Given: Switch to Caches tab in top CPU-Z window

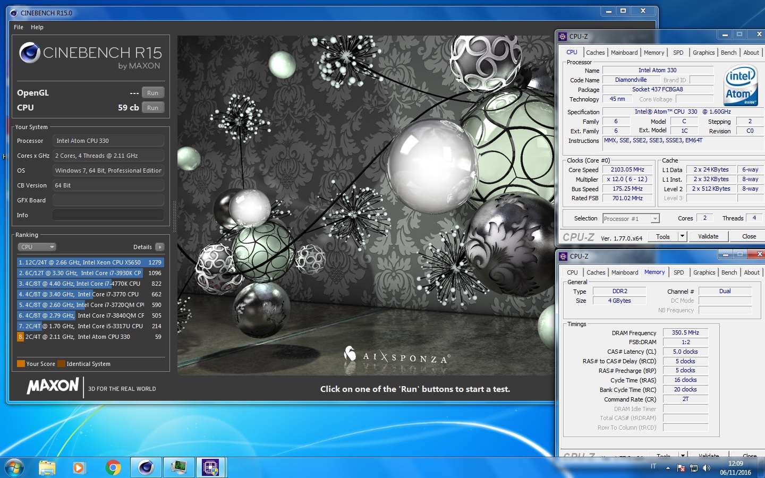Looking at the screenshot, I should coord(595,53).
